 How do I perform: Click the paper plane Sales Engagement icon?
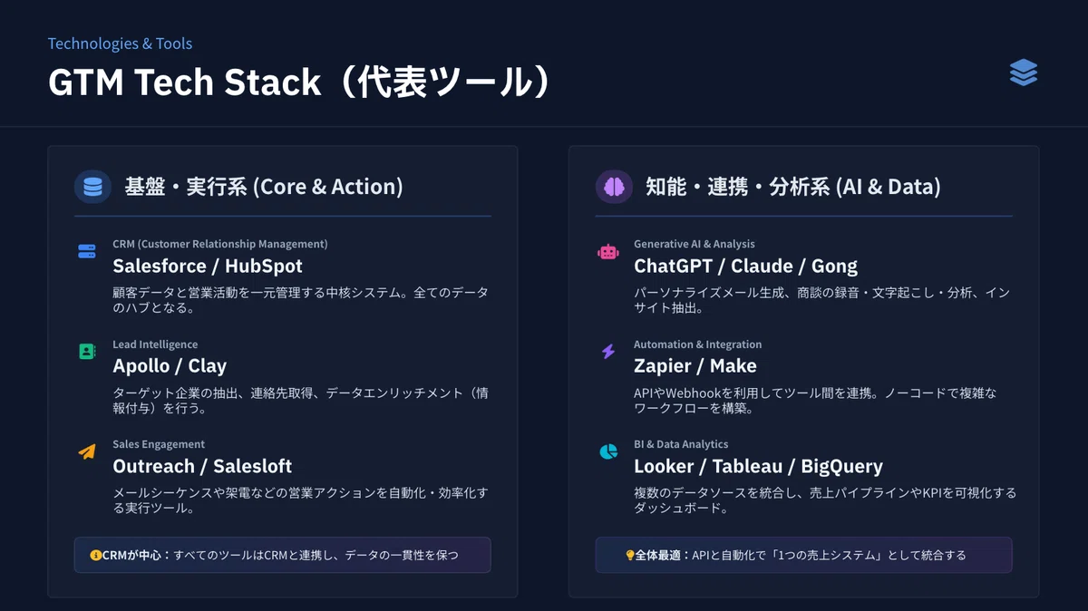pos(87,451)
